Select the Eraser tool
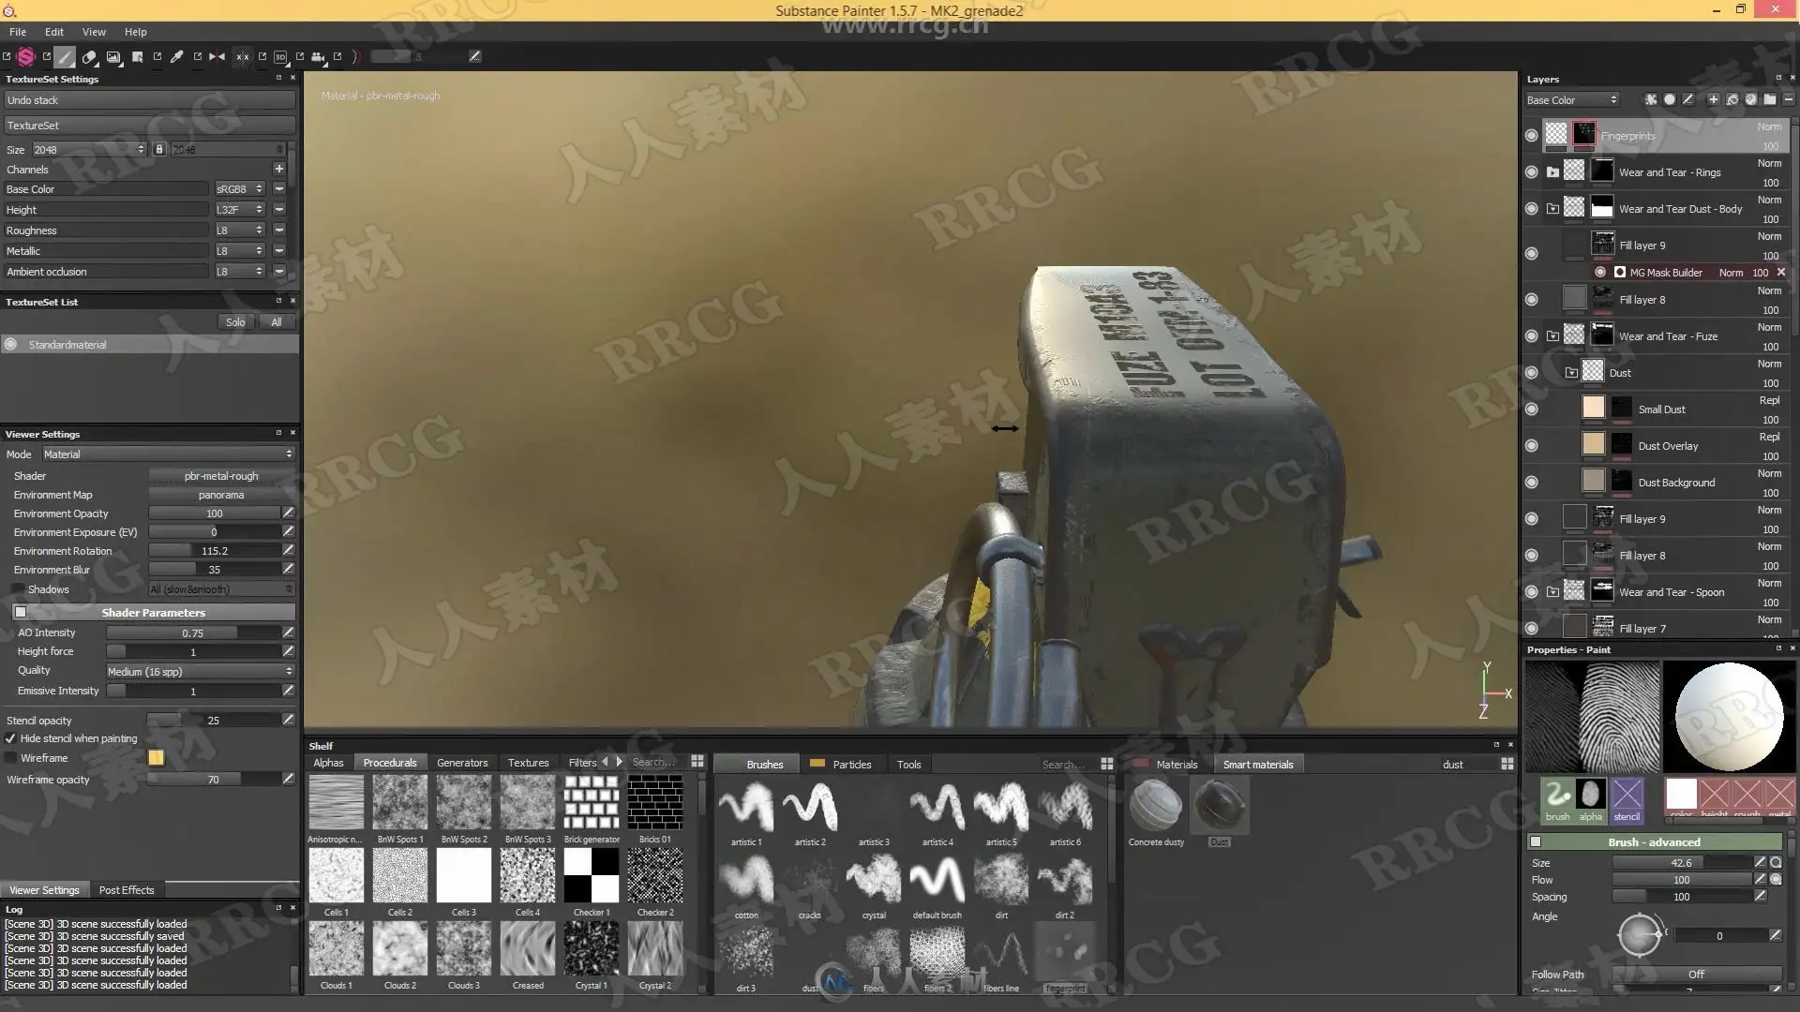 (x=90, y=57)
